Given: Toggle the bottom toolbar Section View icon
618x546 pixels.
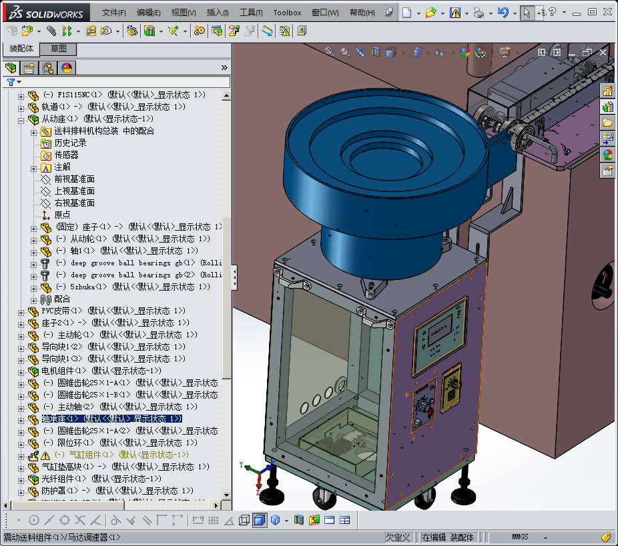Looking at the screenshot, I should pos(299,520).
